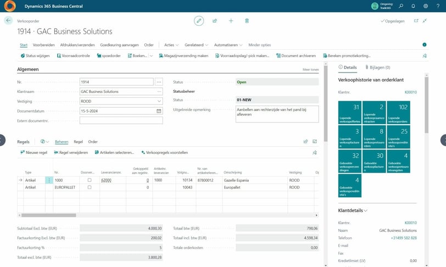
Task: Switch to the Bijlagen (0) tab
Action: point(378,68)
